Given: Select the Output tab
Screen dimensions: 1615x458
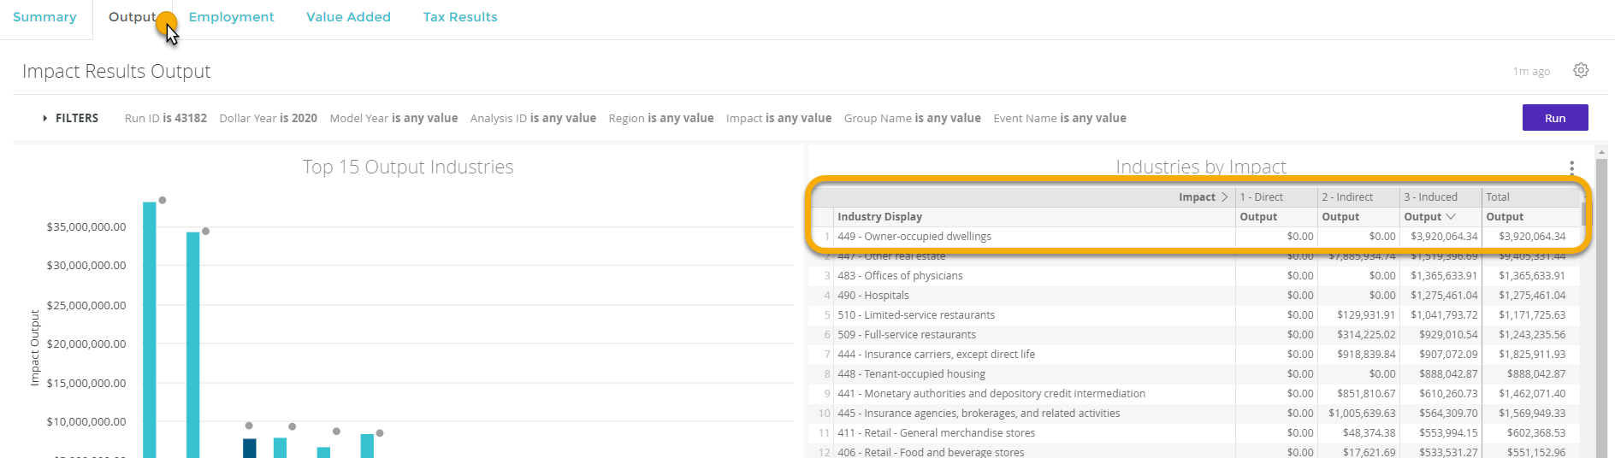Looking at the screenshot, I should point(133,17).
